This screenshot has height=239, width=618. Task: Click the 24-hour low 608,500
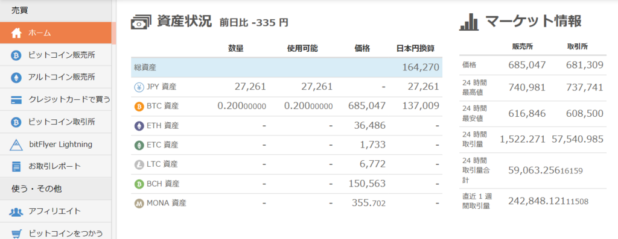584,114
